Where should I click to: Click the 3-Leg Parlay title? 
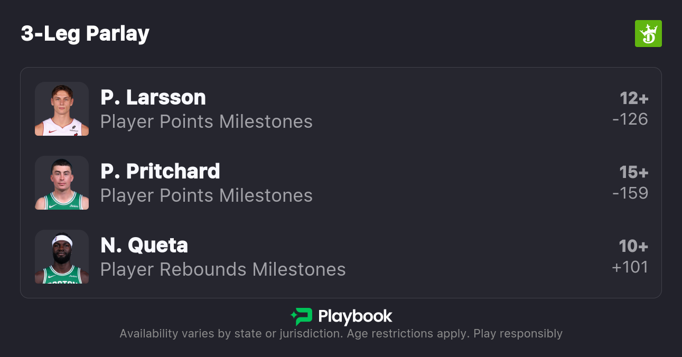click(x=85, y=34)
